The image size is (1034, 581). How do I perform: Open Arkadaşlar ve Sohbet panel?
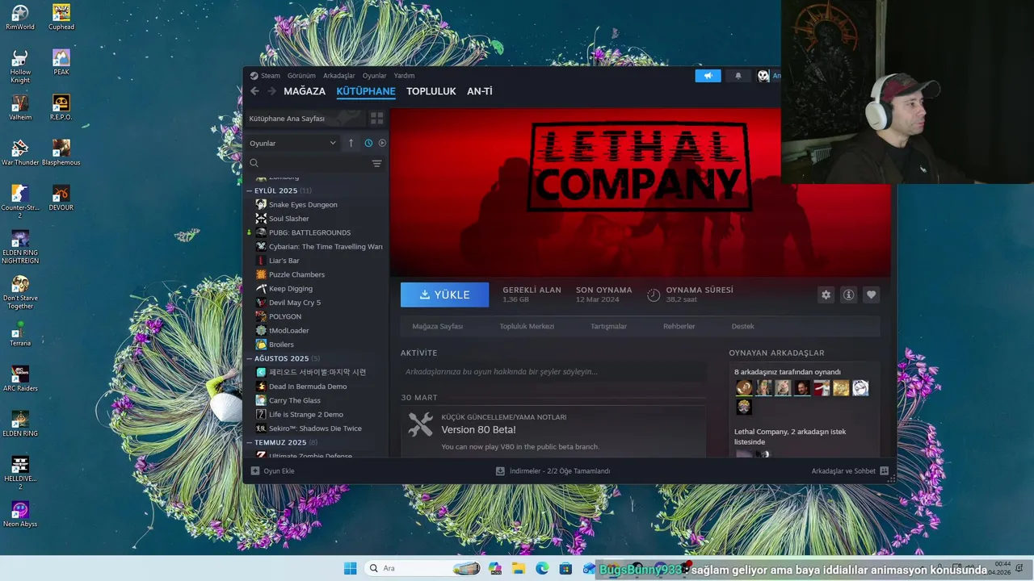coord(850,470)
